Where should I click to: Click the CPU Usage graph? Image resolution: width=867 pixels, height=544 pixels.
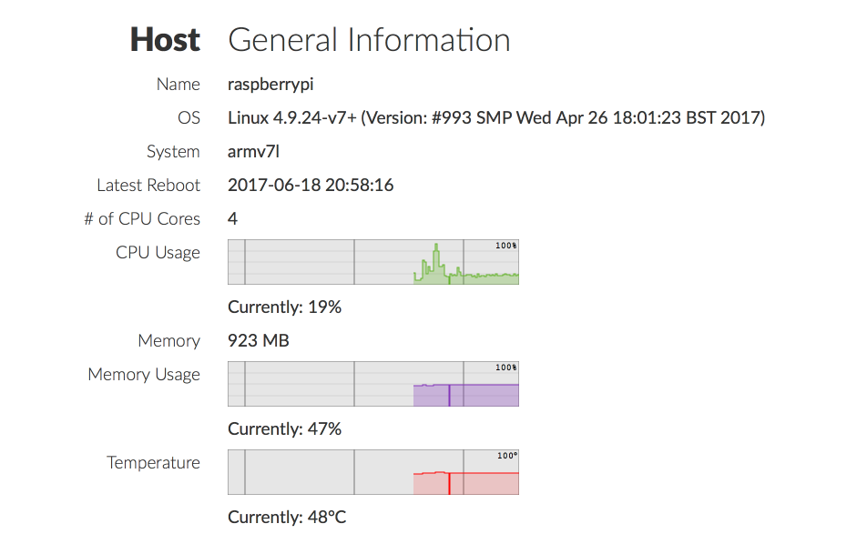point(372,262)
